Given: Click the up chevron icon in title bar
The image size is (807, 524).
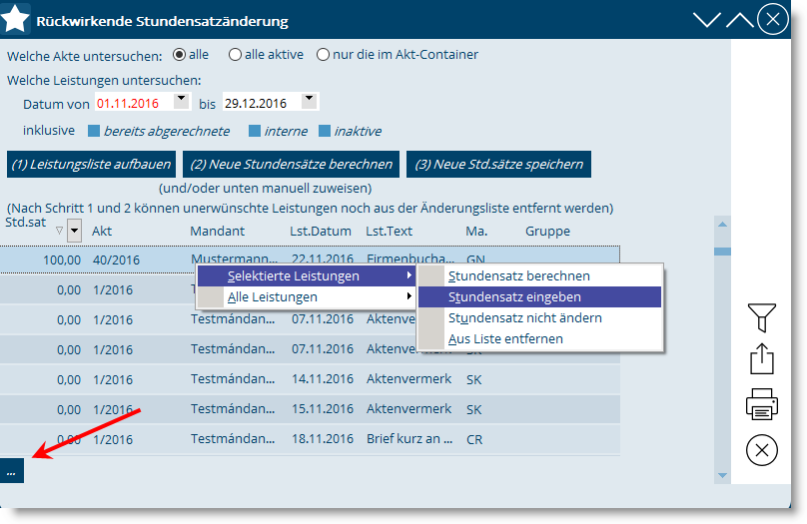Looking at the screenshot, I should [x=739, y=20].
